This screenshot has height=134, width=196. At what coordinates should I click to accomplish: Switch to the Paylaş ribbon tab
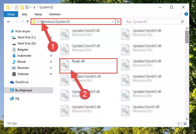[38, 14]
